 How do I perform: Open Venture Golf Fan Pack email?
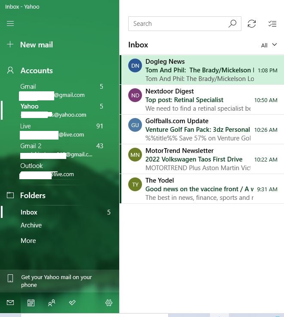click(x=198, y=130)
